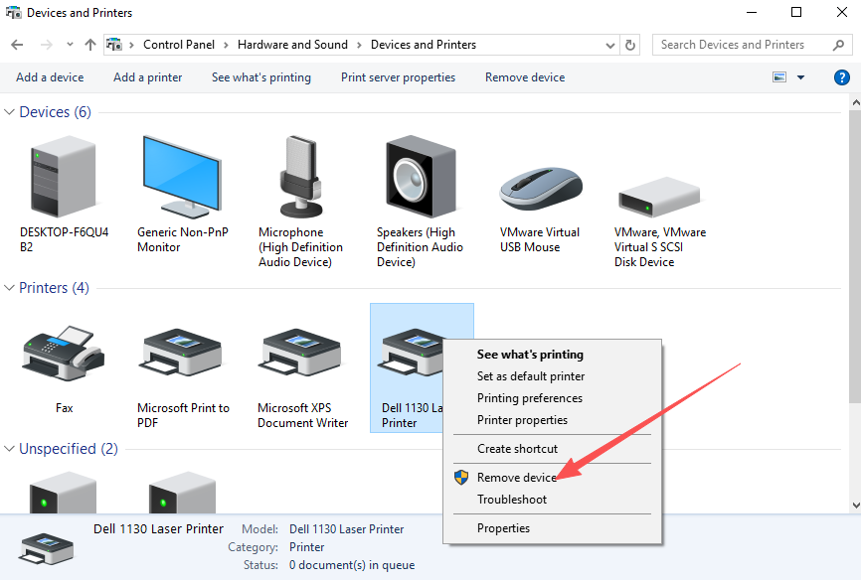Select the Microsoft XPS Document Writer icon
The width and height of the screenshot is (861, 580).
coord(302,353)
